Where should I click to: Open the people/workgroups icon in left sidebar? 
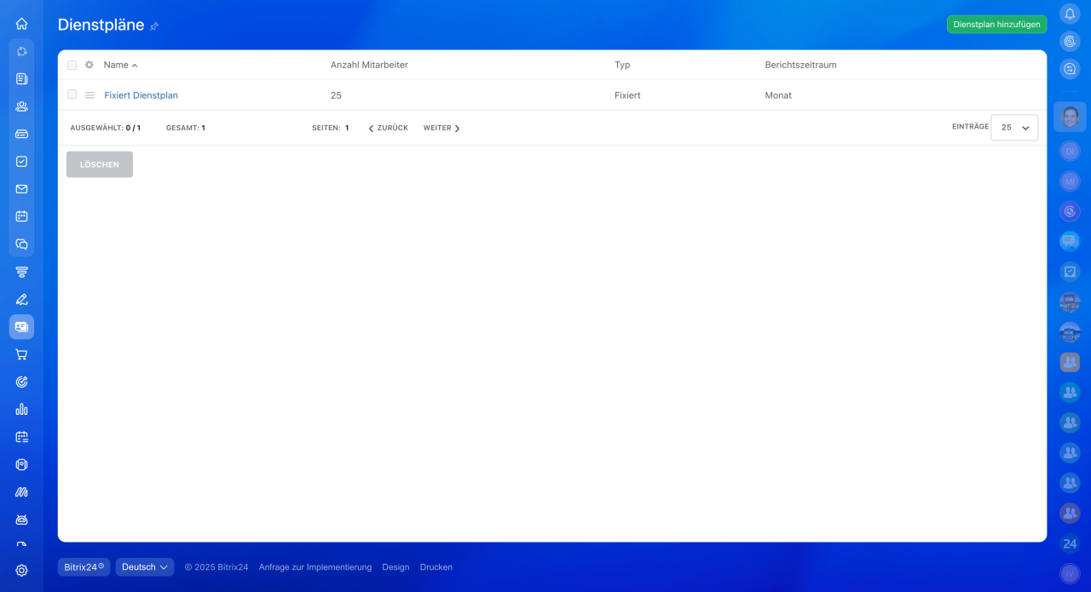click(21, 106)
